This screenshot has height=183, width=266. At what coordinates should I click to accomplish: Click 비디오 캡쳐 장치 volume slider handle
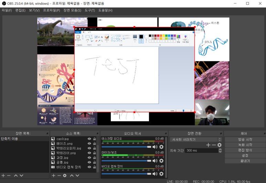pos(149,174)
